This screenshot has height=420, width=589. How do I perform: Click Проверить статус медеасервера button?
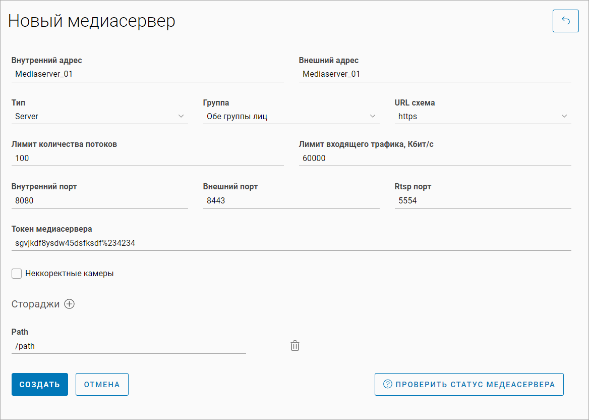pyautogui.click(x=468, y=384)
